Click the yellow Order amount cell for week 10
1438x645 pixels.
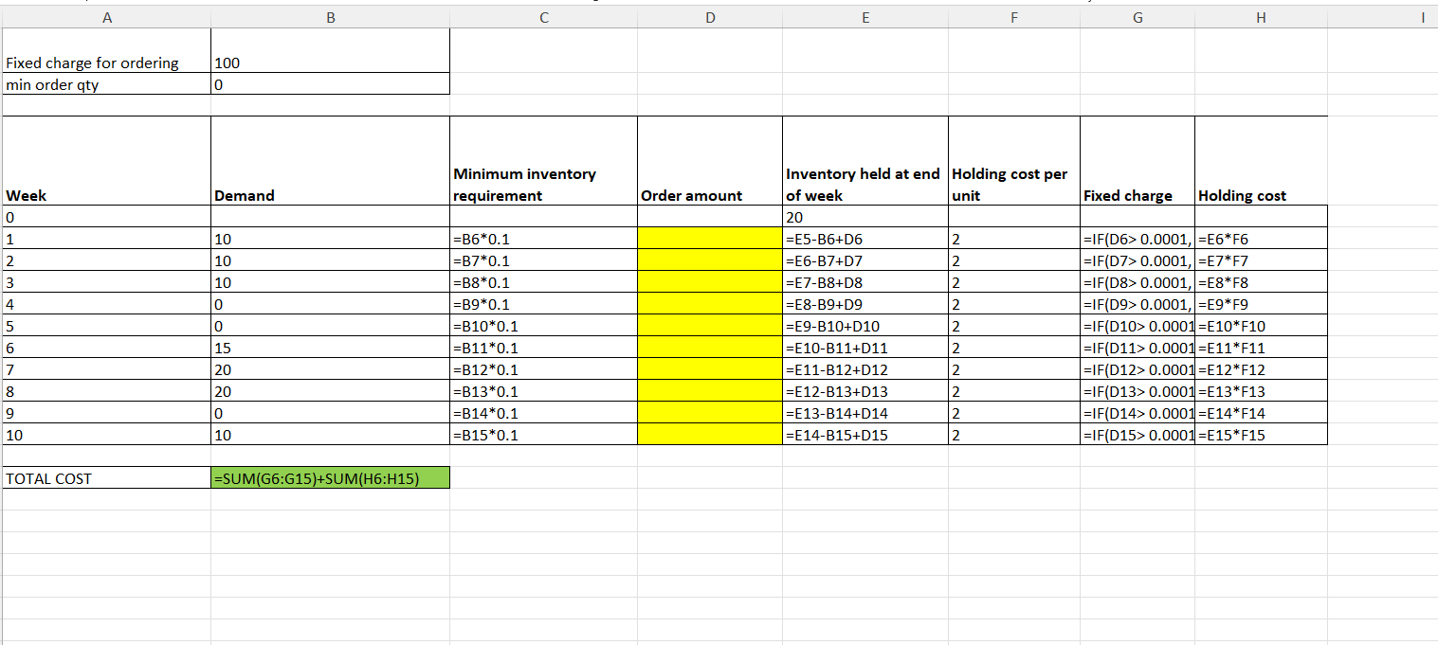(x=709, y=435)
